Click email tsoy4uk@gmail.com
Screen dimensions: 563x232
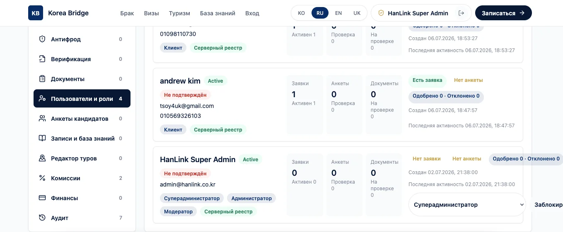pos(187,106)
